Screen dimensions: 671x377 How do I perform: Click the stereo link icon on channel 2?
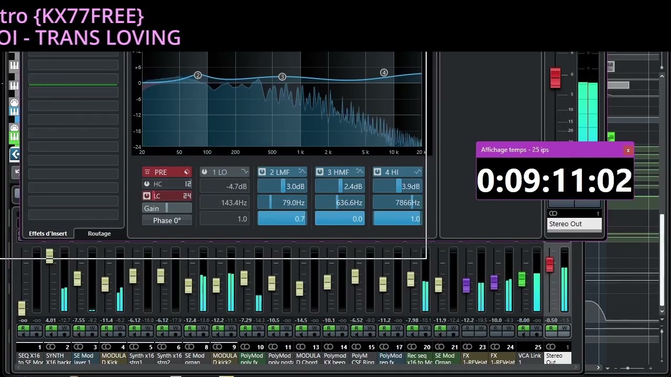click(51, 347)
